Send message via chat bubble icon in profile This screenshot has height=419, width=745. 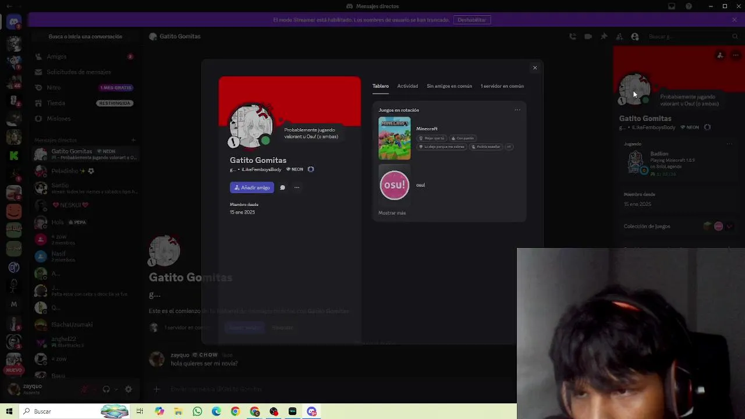(282, 187)
